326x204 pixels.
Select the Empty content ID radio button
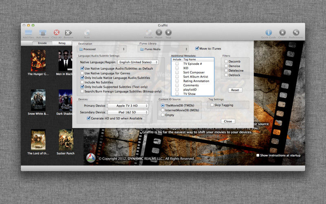(163, 115)
